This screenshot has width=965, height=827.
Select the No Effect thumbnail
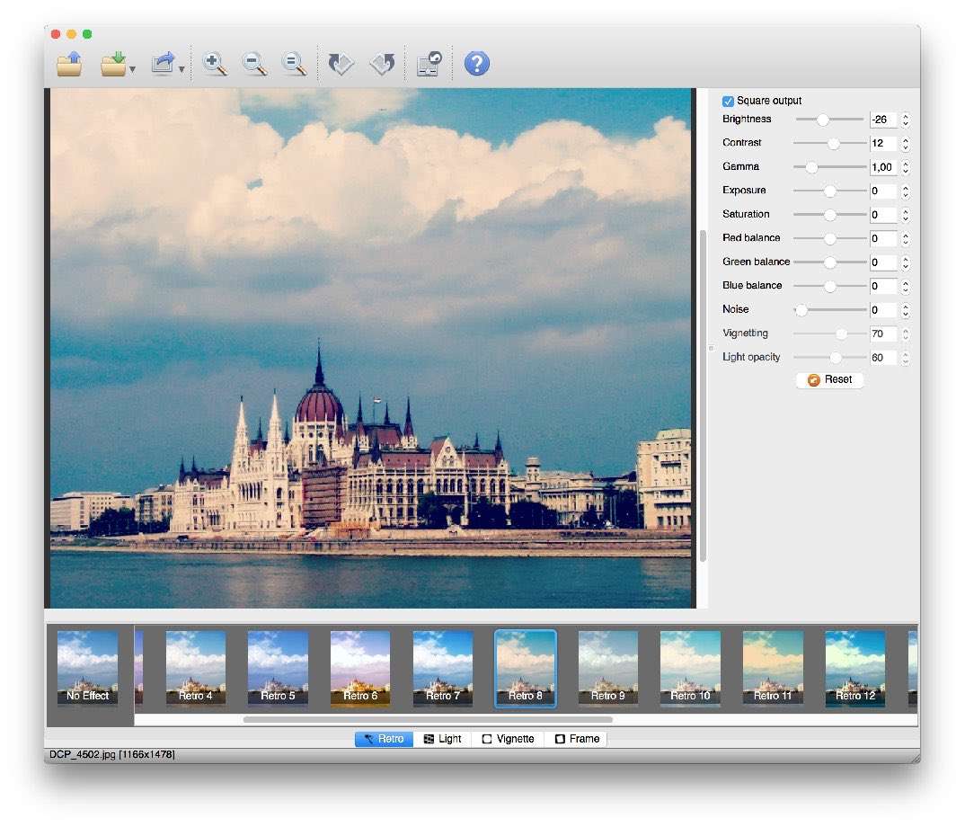88,668
